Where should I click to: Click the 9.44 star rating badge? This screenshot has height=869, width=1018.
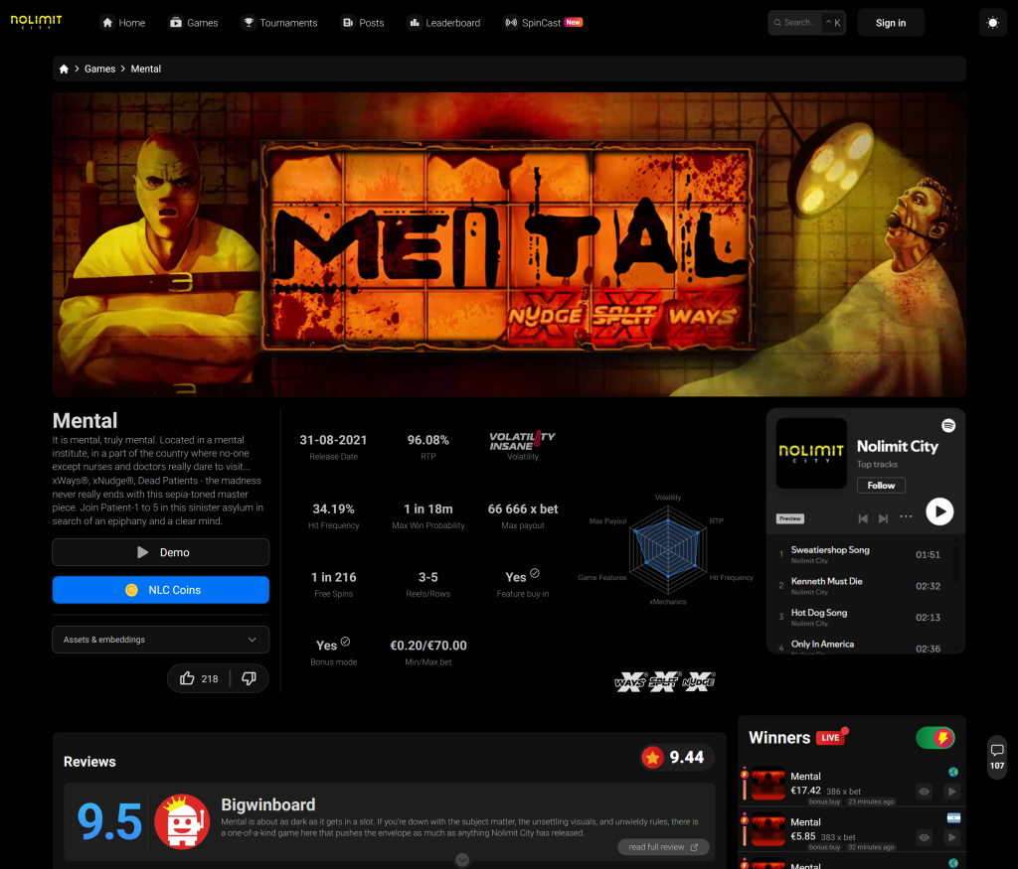point(675,757)
